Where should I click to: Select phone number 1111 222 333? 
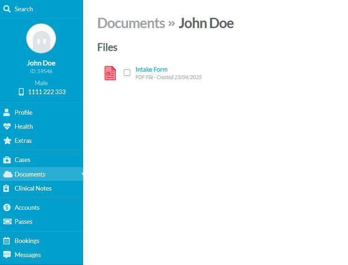point(47,92)
